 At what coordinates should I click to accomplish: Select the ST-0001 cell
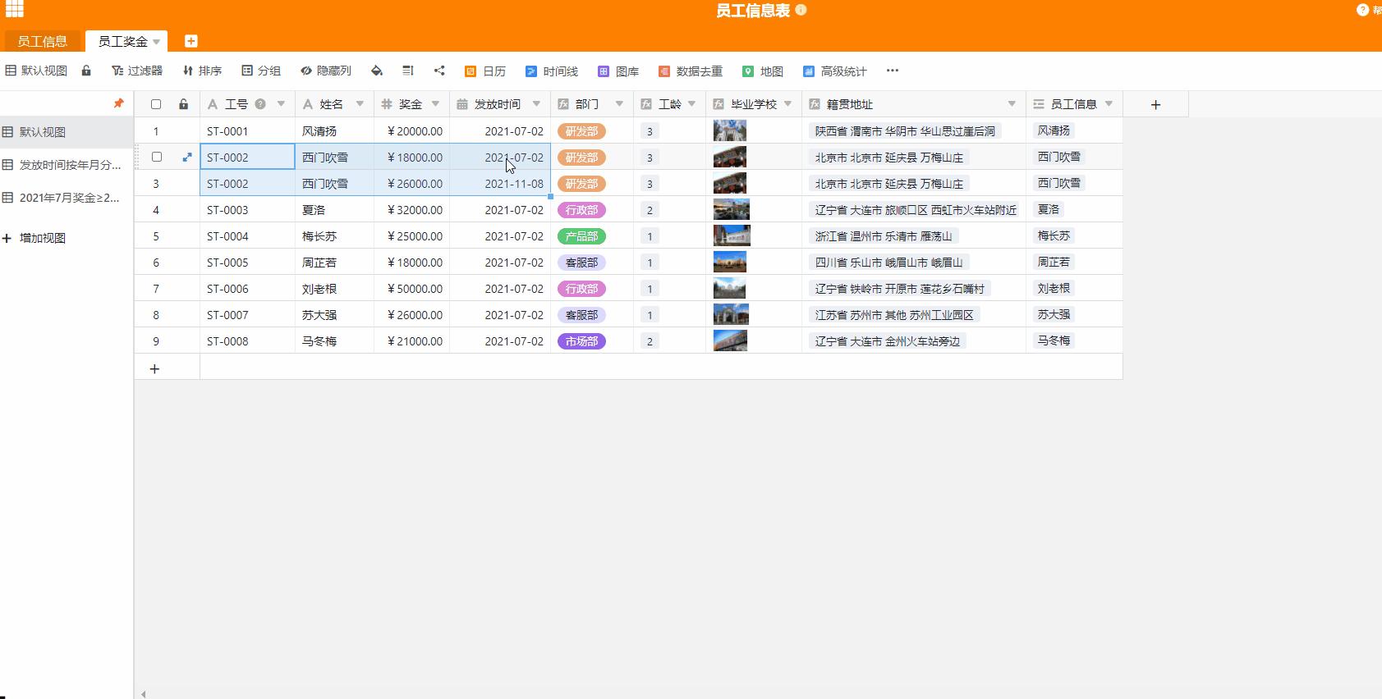(247, 130)
